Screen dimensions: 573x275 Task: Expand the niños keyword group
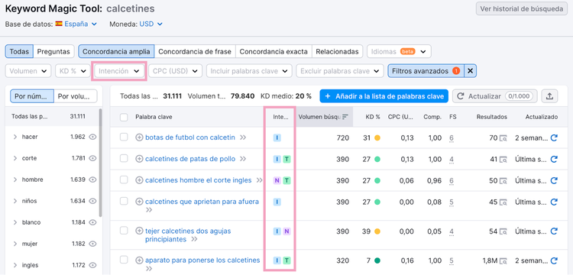tap(15, 201)
